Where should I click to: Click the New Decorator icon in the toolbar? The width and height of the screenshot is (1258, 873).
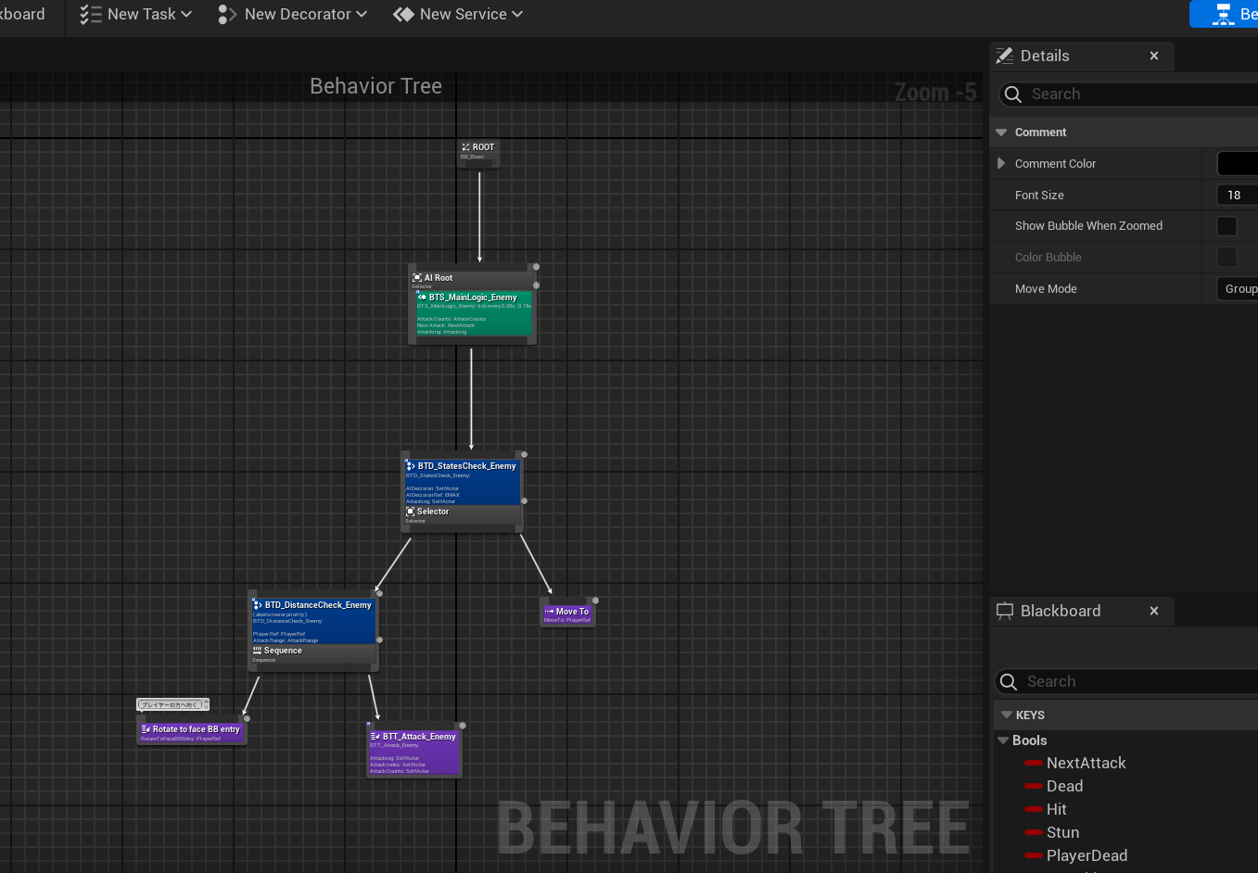(x=225, y=14)
